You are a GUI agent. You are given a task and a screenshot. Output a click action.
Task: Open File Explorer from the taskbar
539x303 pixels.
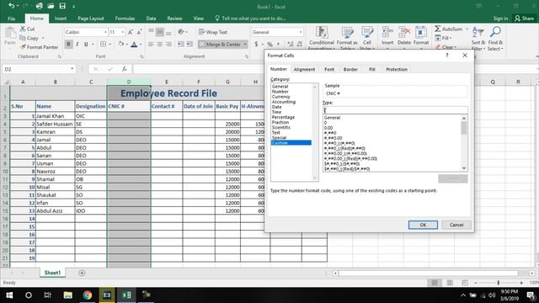pyautogui.click(x=67, y=295)
